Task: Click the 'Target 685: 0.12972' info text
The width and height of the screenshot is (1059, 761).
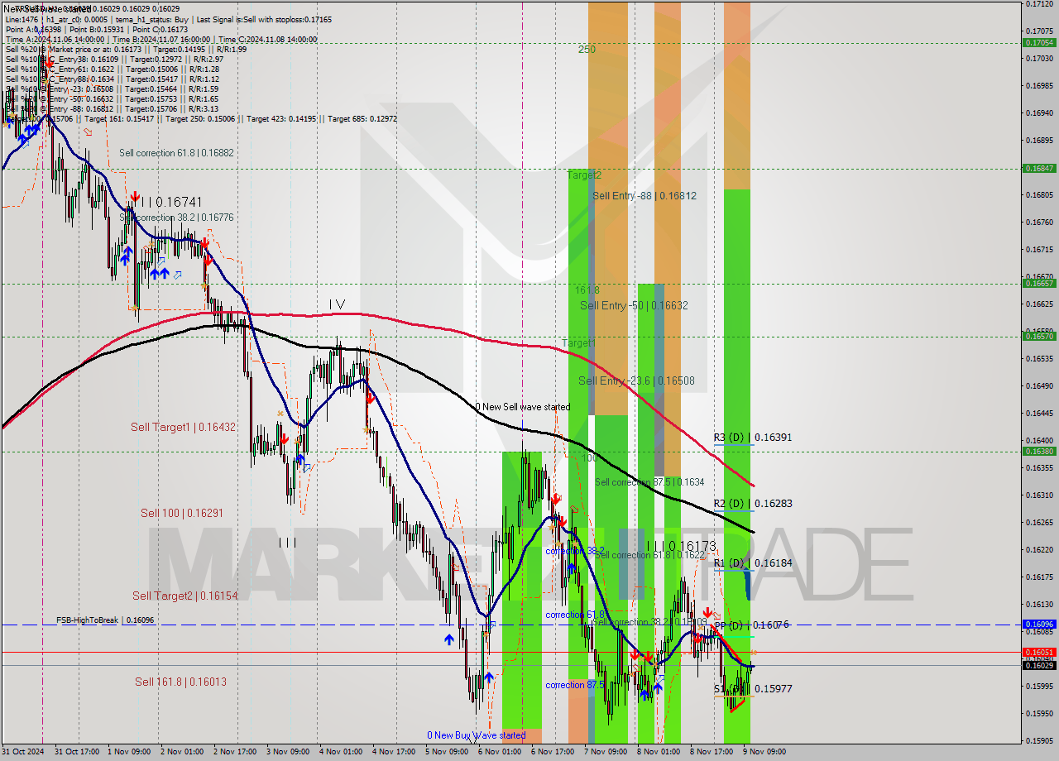Action: [362, 119]
